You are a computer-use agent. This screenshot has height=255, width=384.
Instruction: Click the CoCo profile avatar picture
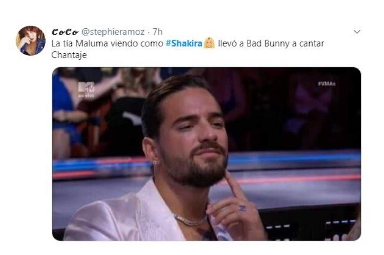(x=31, y=40)
